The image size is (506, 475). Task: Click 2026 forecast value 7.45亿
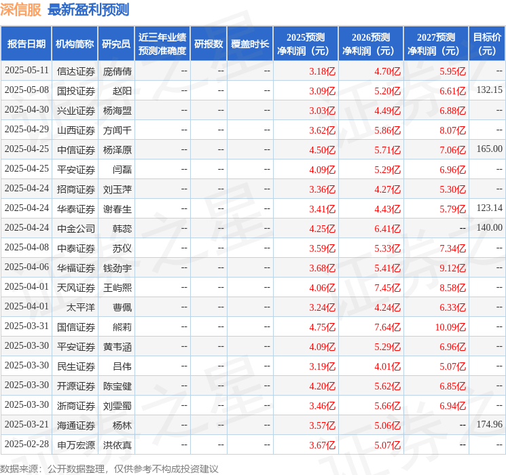(388, 288)
